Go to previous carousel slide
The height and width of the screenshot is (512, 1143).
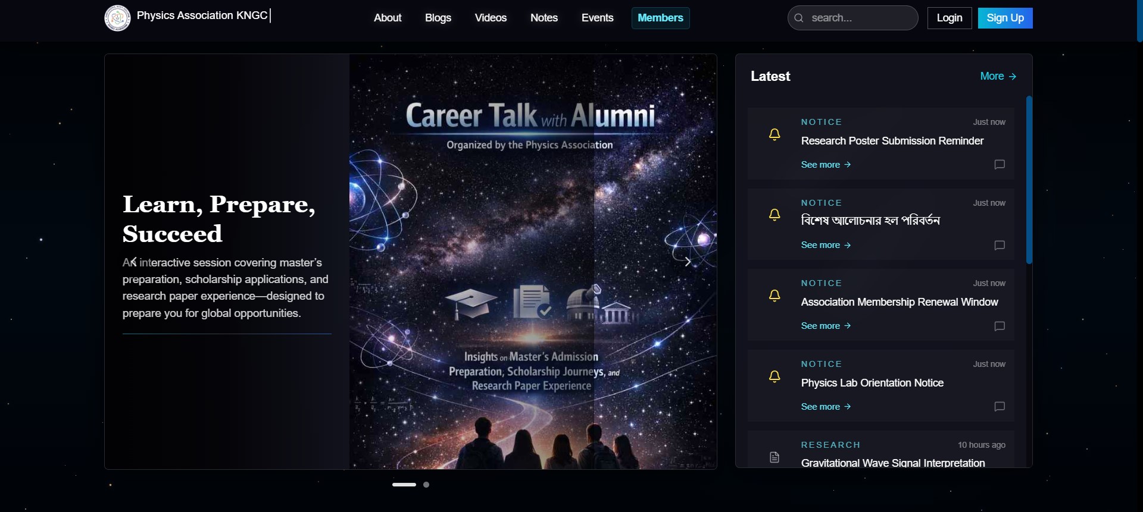coord(134,261)
